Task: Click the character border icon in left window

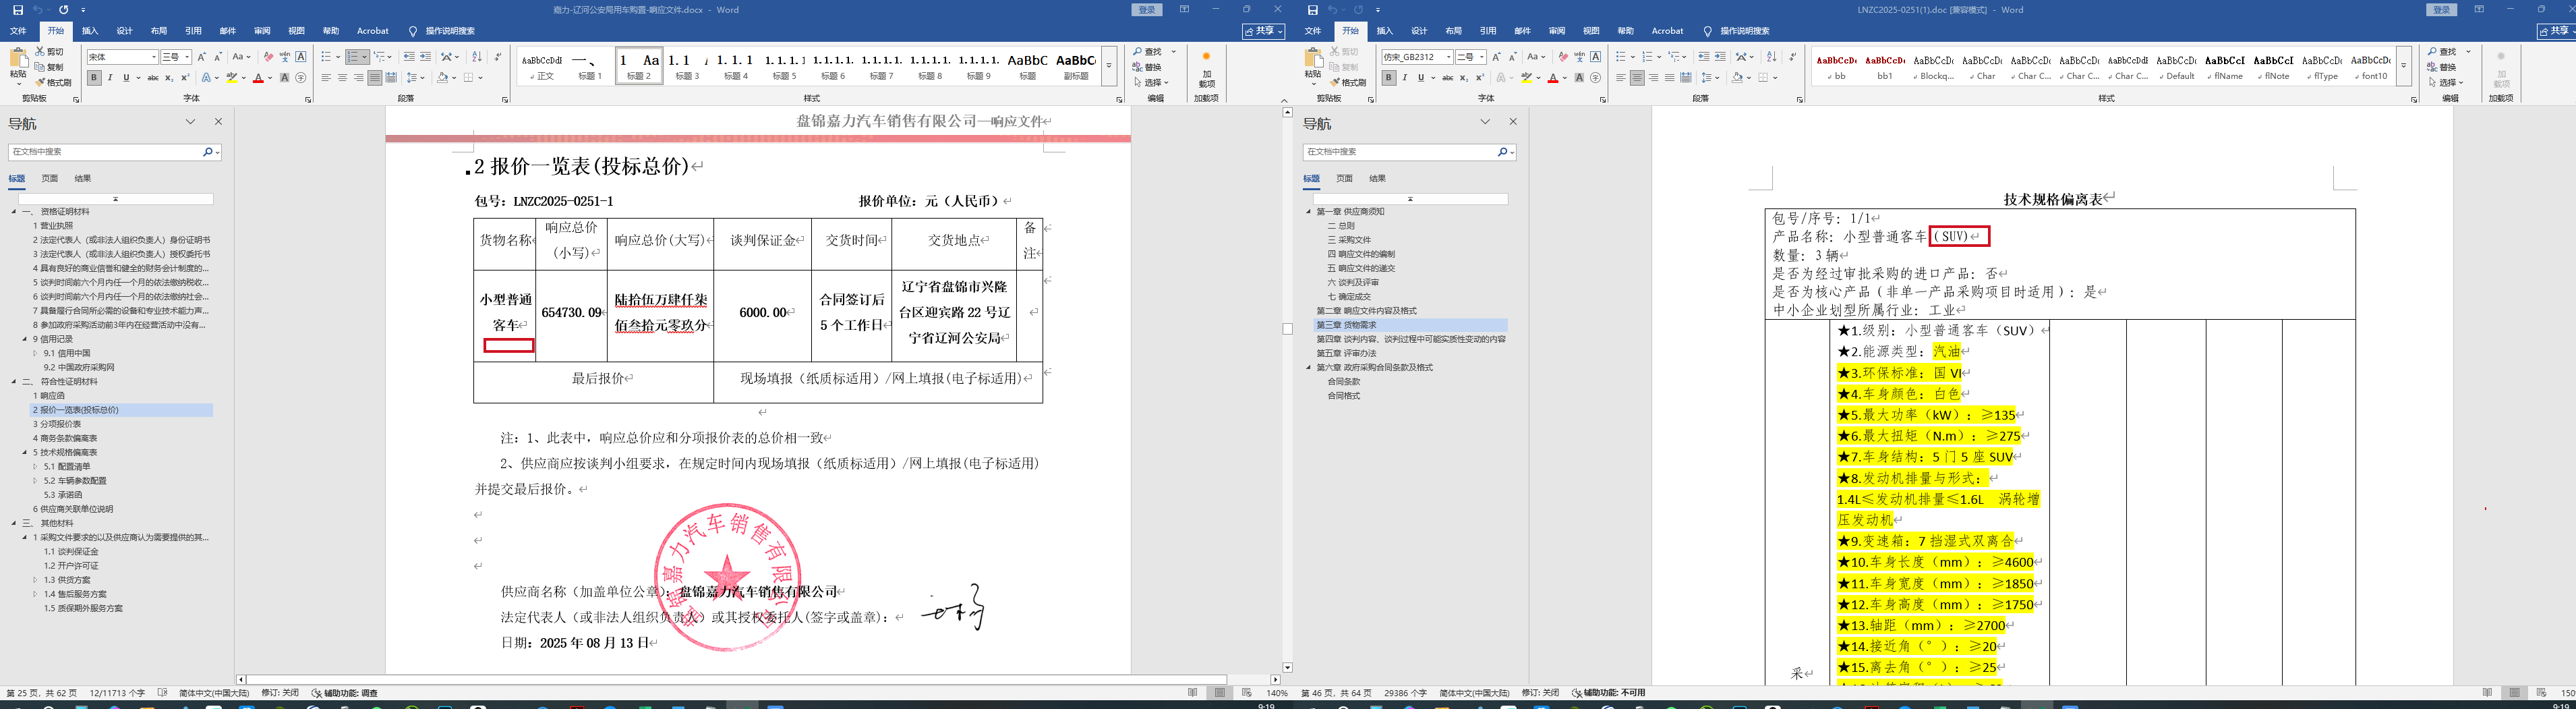Action: point(301,57)
